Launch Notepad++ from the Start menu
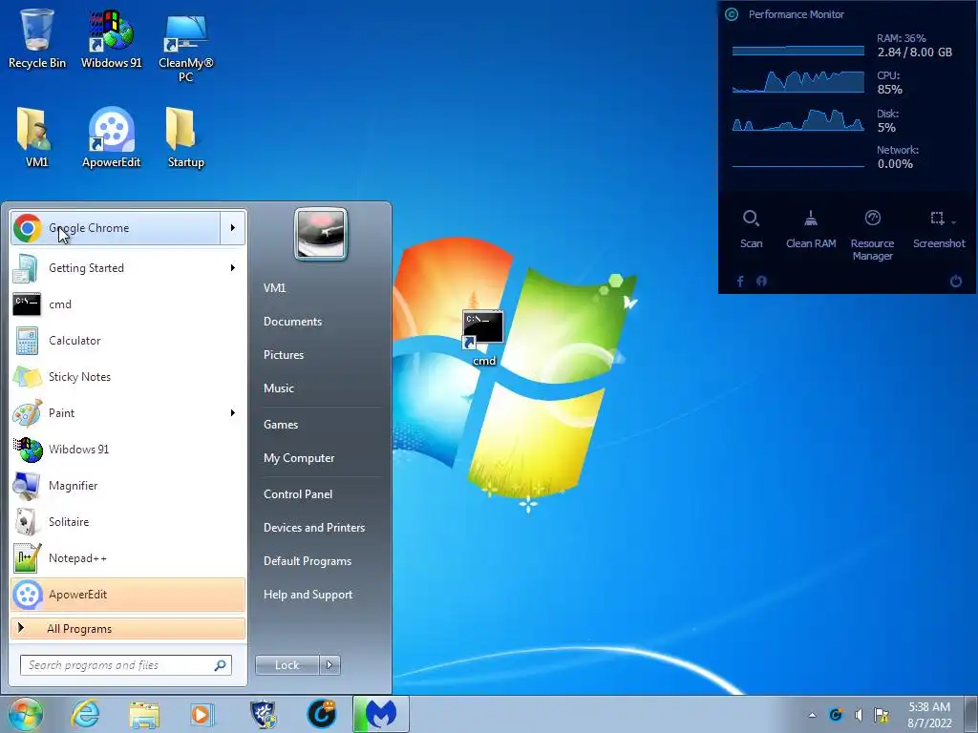Image resolution: width=978 pixels, height=733 pixels. pos(128,558)
